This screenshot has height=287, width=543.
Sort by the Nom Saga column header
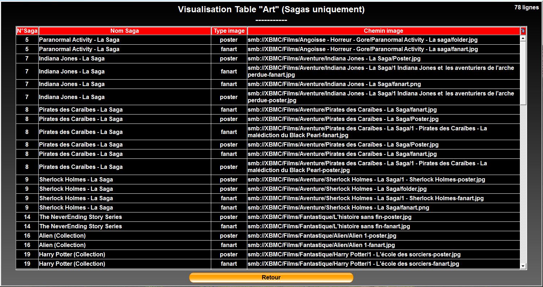click(x=125, y=31)
